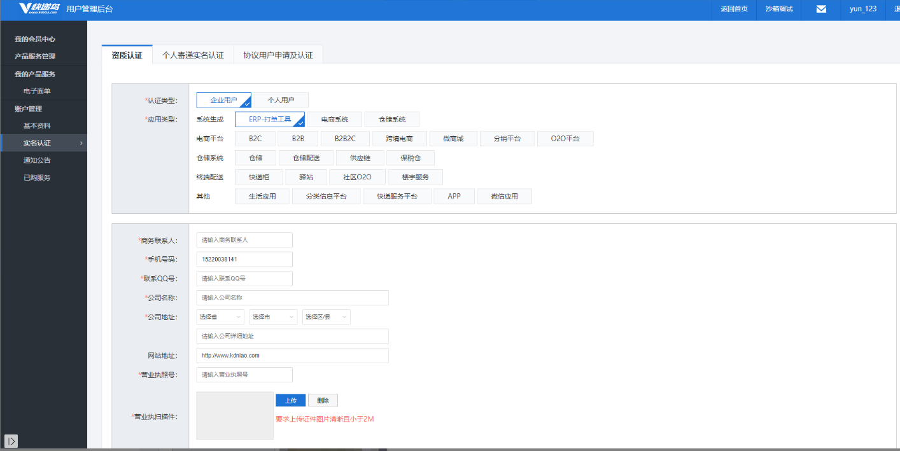This screenshot has width=900, height=451.
Task: Select the 驿站 option
Action: click(306, 177)
